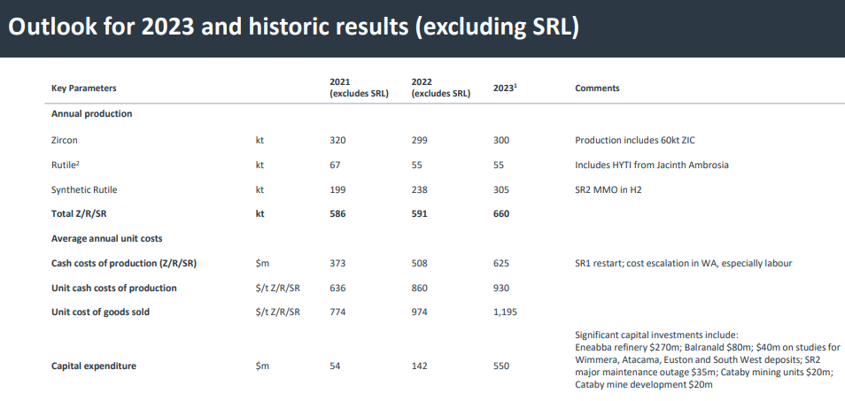Select the 'Key Parameters' column header
The image size is (845, 401).
click(x=84, y=89)
